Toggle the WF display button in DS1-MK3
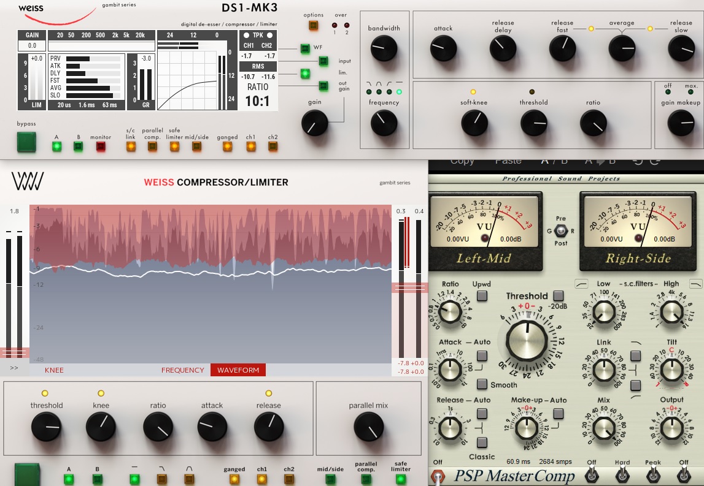Image resolution: width=704 pixels, height=486 pixels. (x=305, y=48)
